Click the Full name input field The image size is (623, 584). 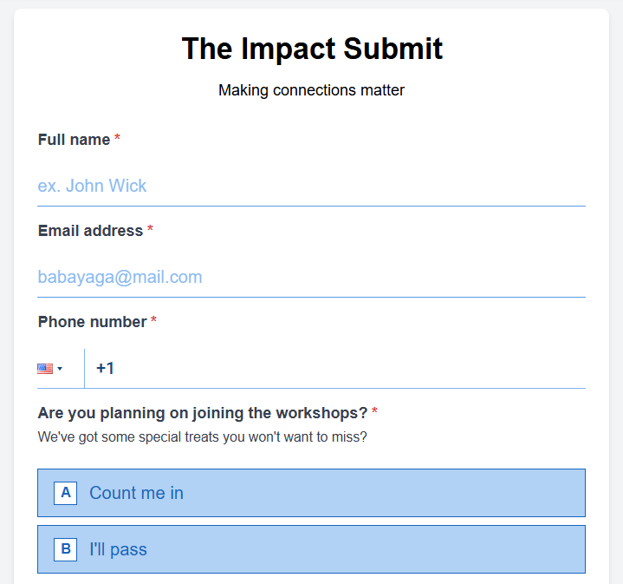click(x=311, y=186)
